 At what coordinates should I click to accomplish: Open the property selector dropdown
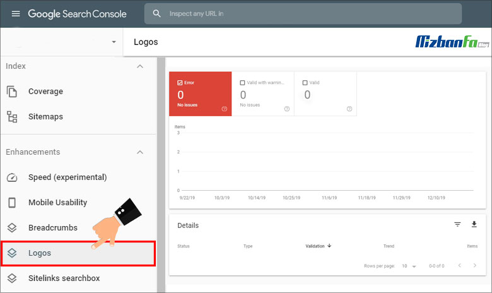114,42
